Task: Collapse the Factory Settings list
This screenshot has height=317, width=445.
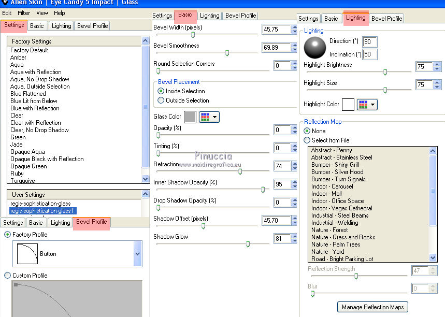Action: (145, 41)
